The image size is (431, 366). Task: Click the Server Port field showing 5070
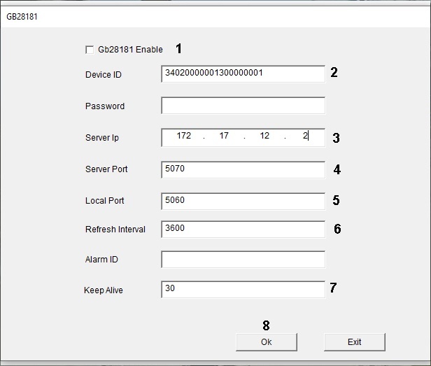(x=243, y=169)
